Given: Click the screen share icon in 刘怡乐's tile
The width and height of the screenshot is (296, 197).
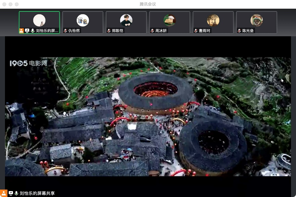Looking at the screenshot, I should point(27,31).
